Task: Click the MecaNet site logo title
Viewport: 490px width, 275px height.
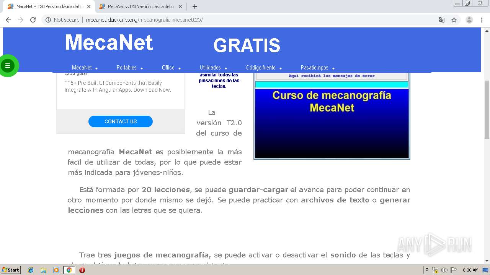Action: 109,42
